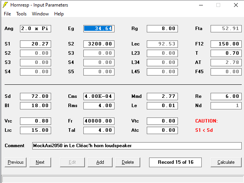Click the AT field showing 2.78
The width and height of the screenshot is (244, 183).
point(226,62)
